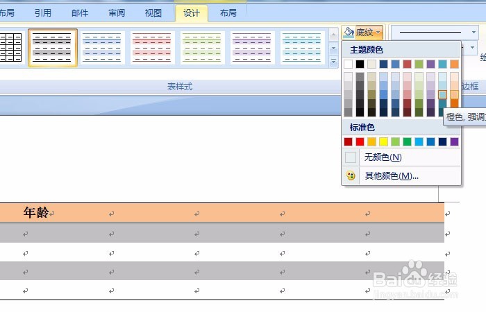Expand the table styles gallery (More)

pos(333,61)
